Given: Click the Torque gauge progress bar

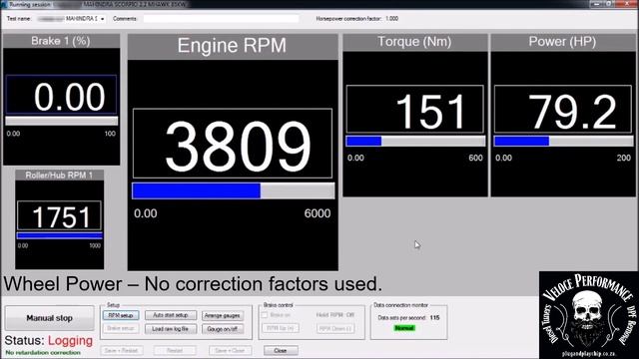Looking at the screenshot, I should [415, 142].
